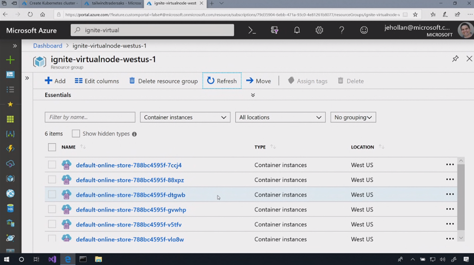Click the Filter by name field
The width and height of the screenshot is (474, 265).
[90, 117]
